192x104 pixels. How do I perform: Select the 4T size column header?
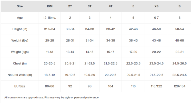pyautogui.click(x=110, y=6)
